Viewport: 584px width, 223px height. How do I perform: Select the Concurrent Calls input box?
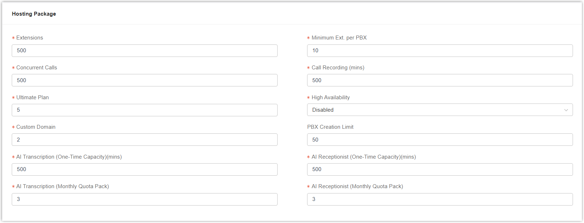point(144,80)
